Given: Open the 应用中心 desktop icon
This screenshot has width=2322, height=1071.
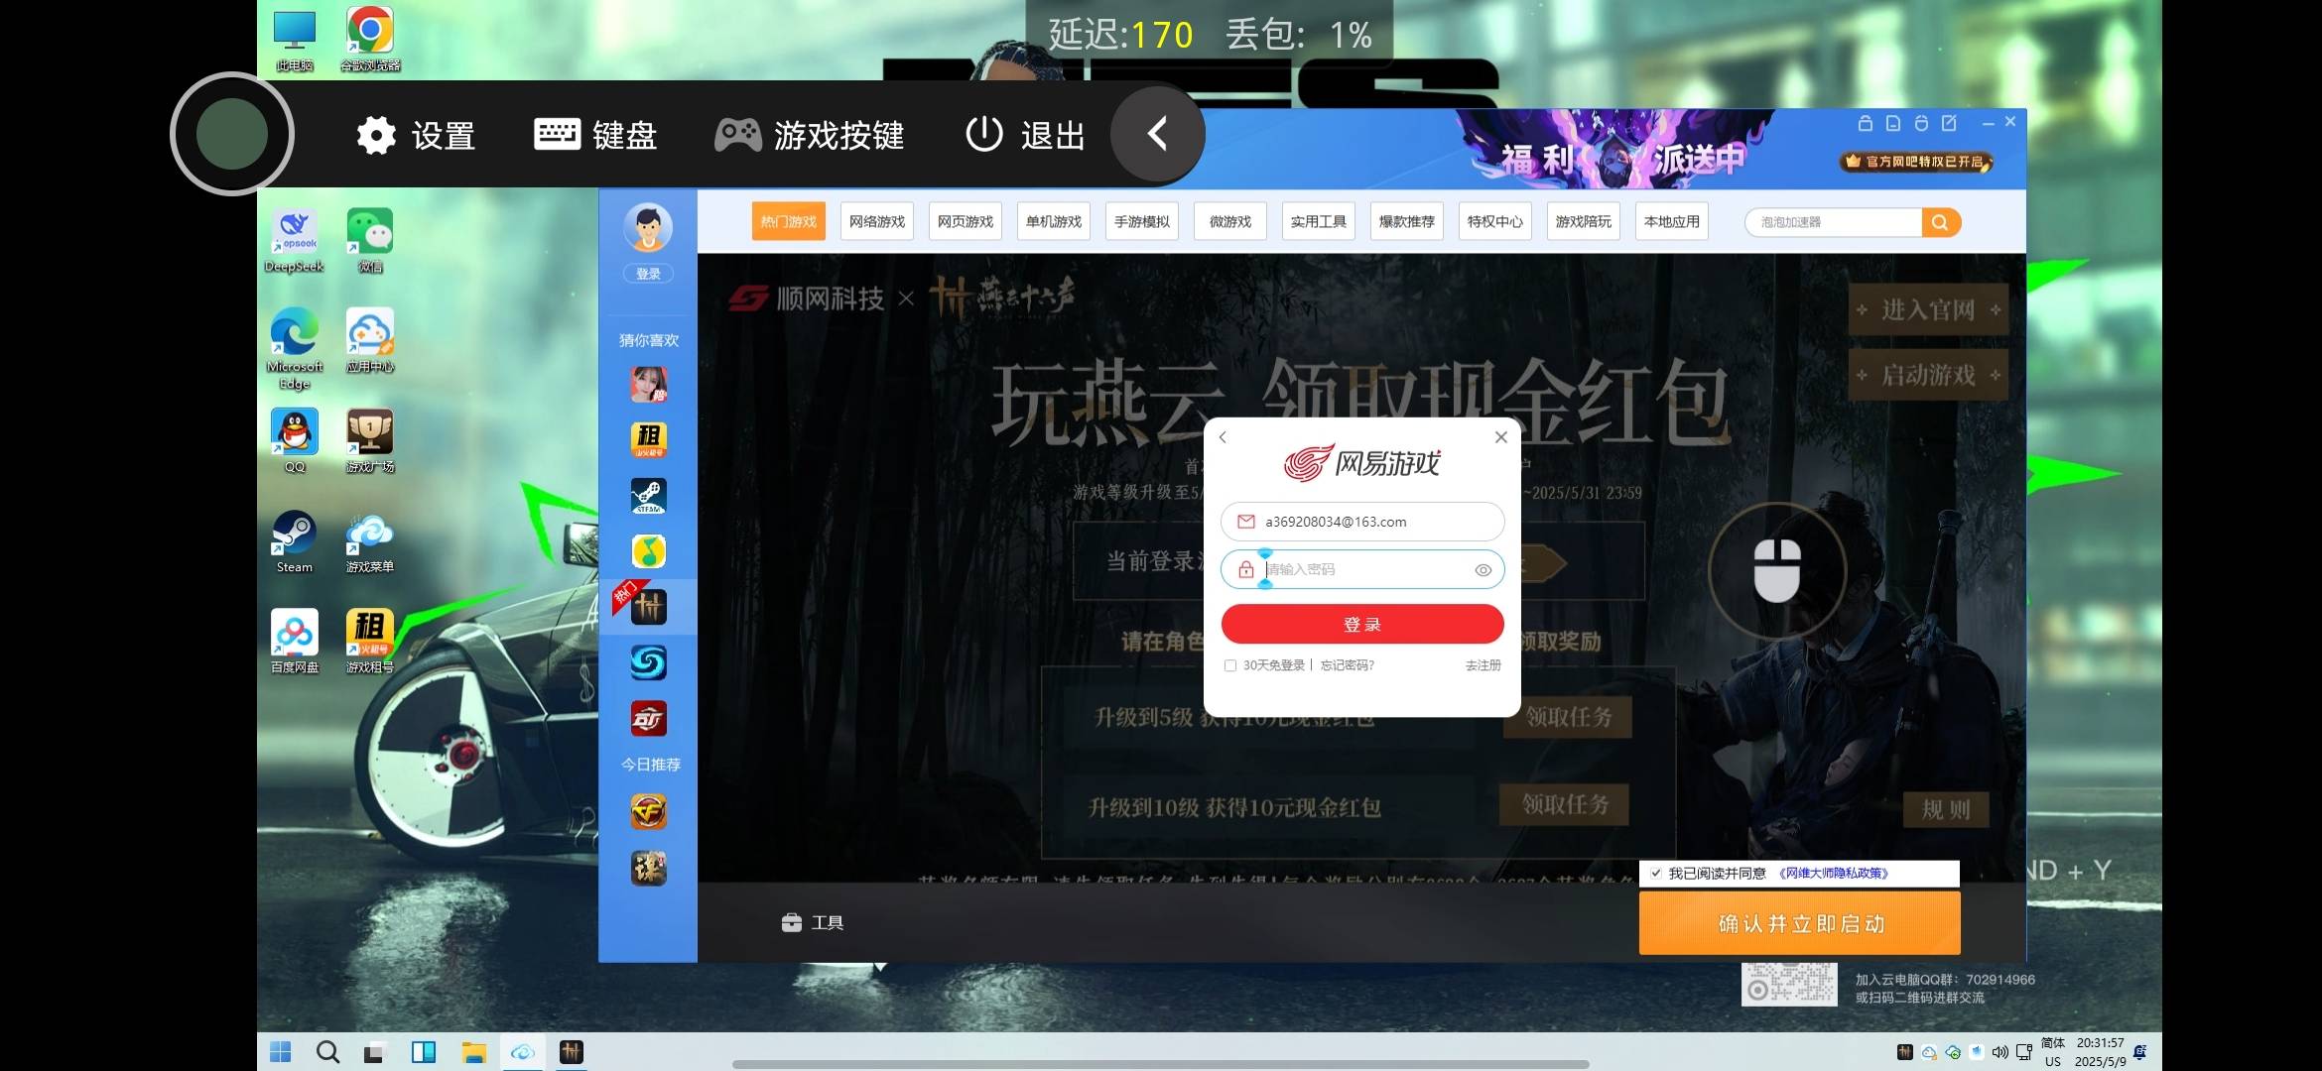Looking at the screenshot, I should 370,340.
